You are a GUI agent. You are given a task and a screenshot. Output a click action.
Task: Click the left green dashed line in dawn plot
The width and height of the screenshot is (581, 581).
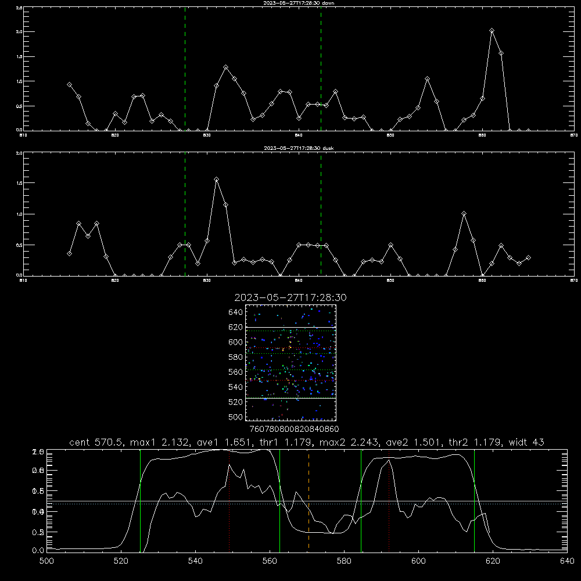[x=185, y=69]
